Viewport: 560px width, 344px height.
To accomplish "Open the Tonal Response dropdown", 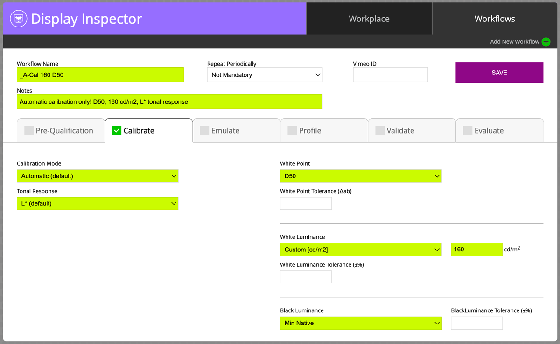I will pos(98,204).
